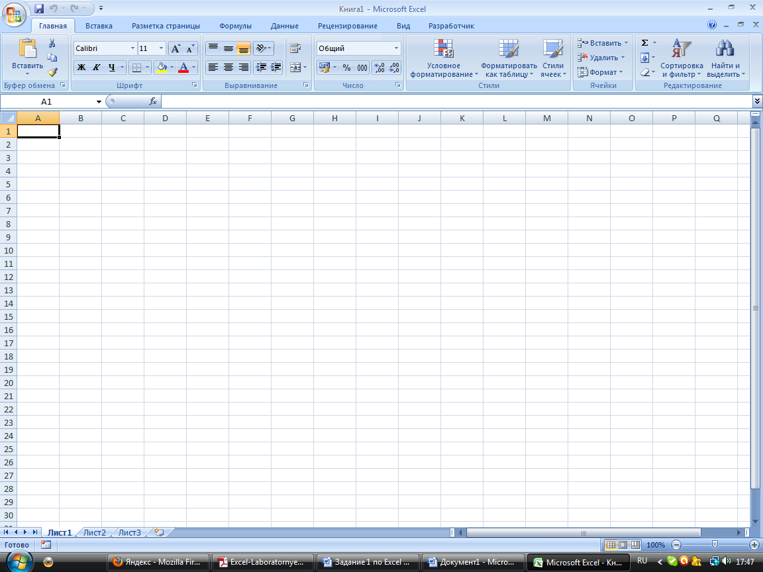Open the Calibri font name dropdown
This screenshot has width=763, height=572.
pos(132,48)
